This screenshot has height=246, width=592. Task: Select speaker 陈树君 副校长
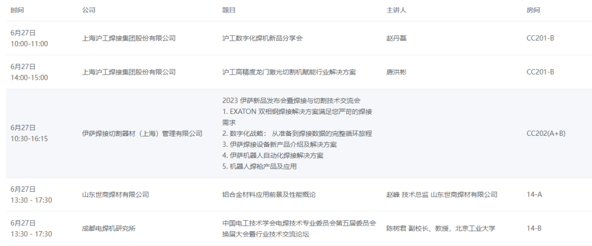coord(406,228)
